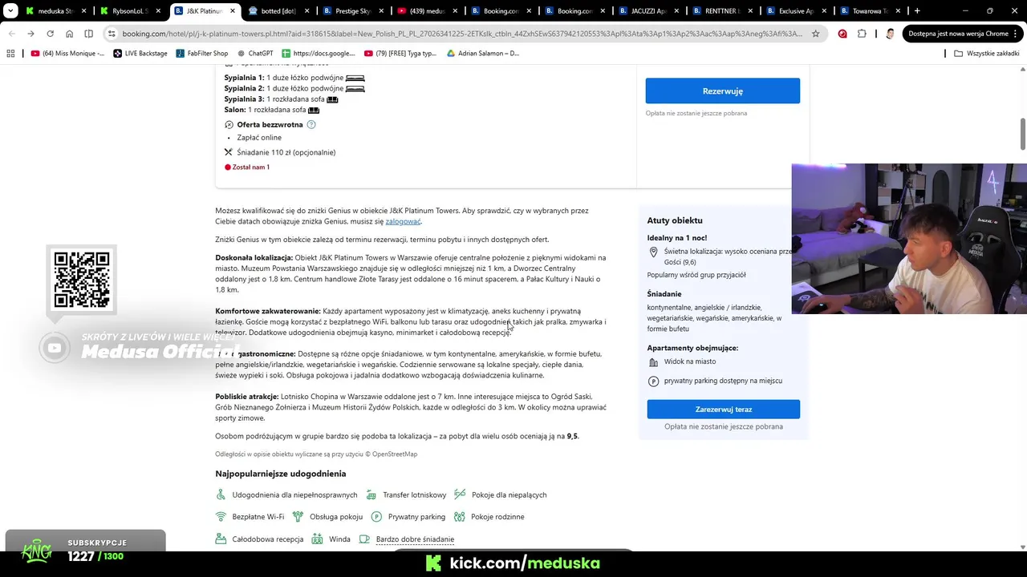Click Całodobowa recepcja amenity
Viewport: 1027px width, 577px height.
pyautogui.click(x=259, y=539)
